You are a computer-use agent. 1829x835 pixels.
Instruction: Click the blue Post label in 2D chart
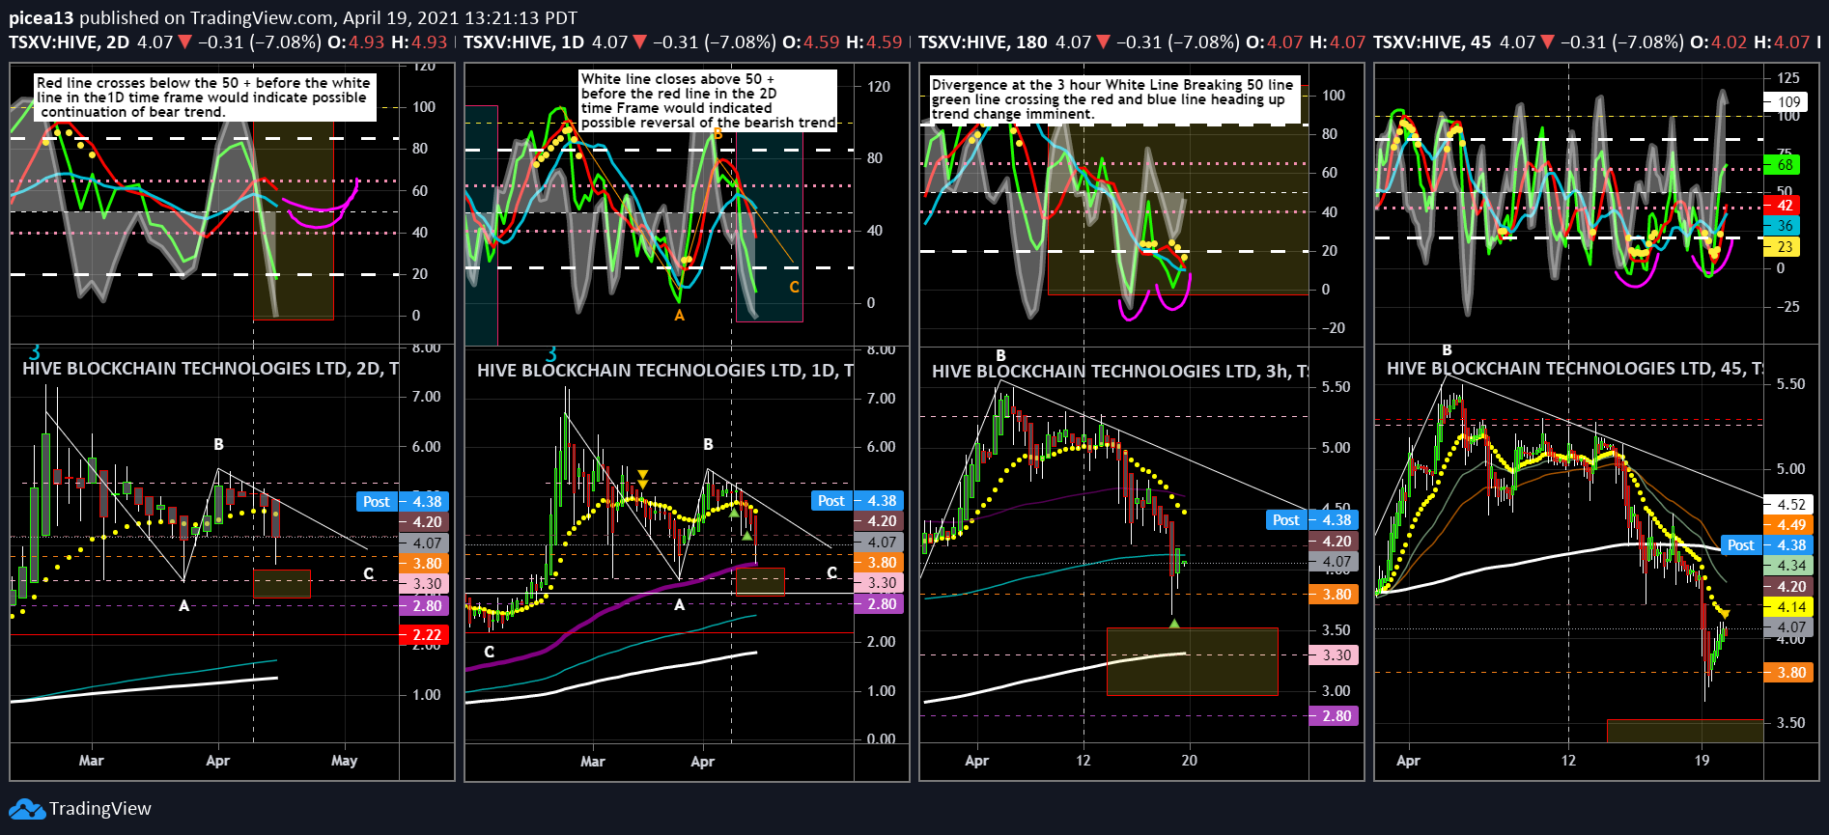coord(377,501)
